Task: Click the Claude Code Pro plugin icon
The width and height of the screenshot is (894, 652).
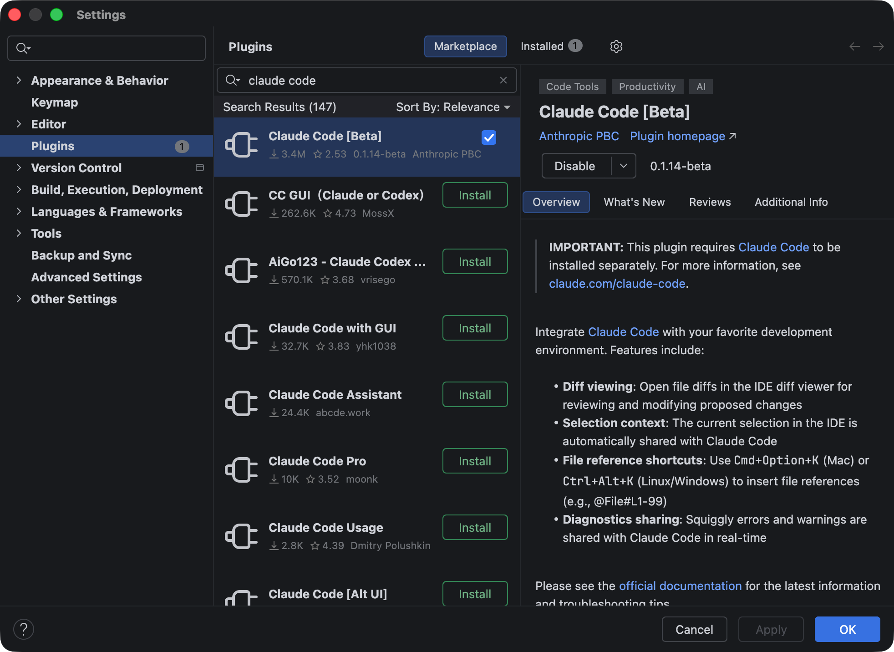Action: [x=241, y=470]
